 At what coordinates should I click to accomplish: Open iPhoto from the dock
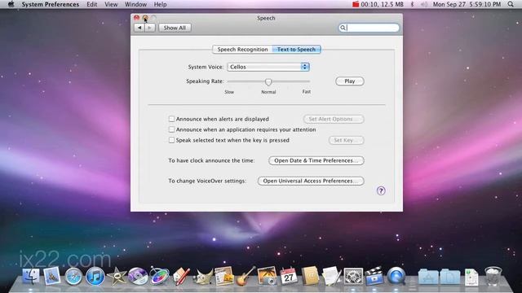(267, 276)
